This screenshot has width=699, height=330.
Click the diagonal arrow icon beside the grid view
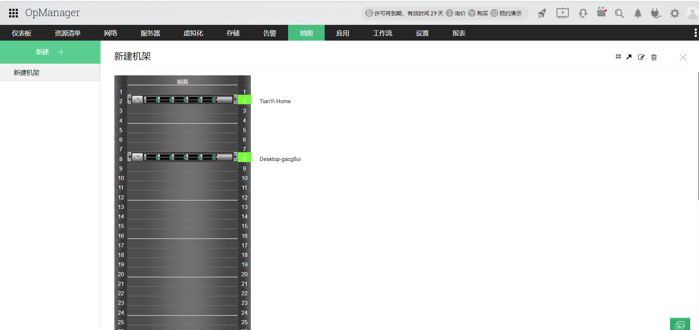[629, 57]
